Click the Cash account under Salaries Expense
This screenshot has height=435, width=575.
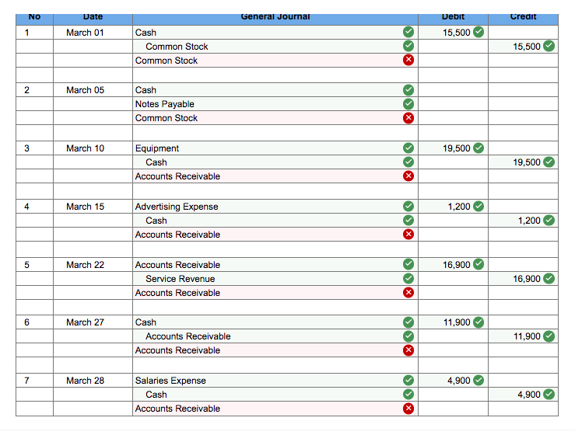(275, 395)
